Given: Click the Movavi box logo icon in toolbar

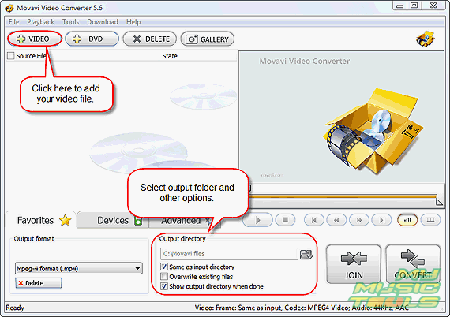Looking at the screenshot, I should coord(426,39).
